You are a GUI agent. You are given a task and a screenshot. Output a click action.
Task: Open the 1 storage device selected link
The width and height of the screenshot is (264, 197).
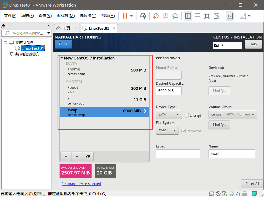click(x=81, y=184)
